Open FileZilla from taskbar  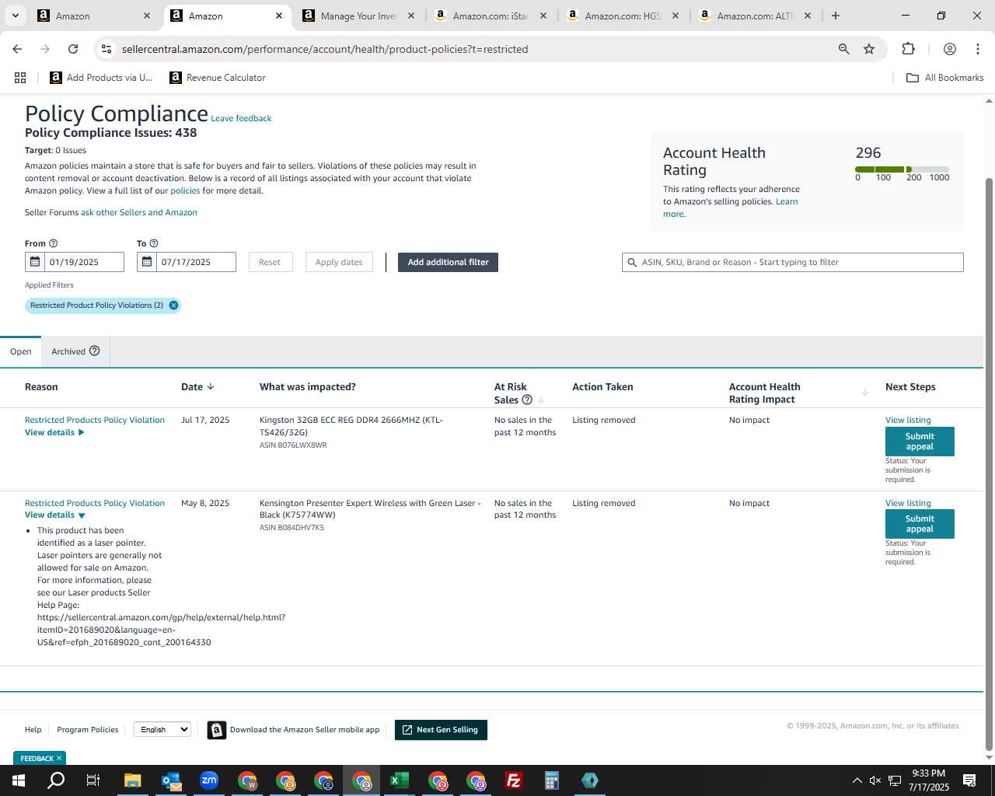[514, 780]
